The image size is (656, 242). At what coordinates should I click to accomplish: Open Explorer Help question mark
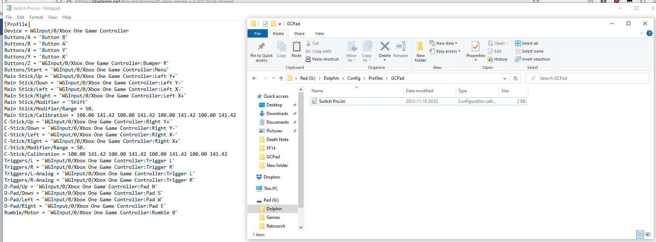(x=649, y=33)
